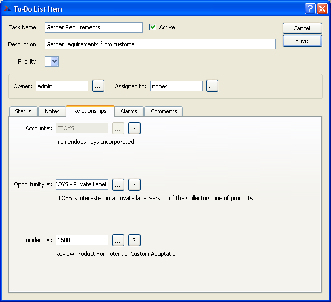The width and height of the screenshot is (331, 302).
Task: Click the 'To-Do List Item' window title
Action: (x=38, y=9)
